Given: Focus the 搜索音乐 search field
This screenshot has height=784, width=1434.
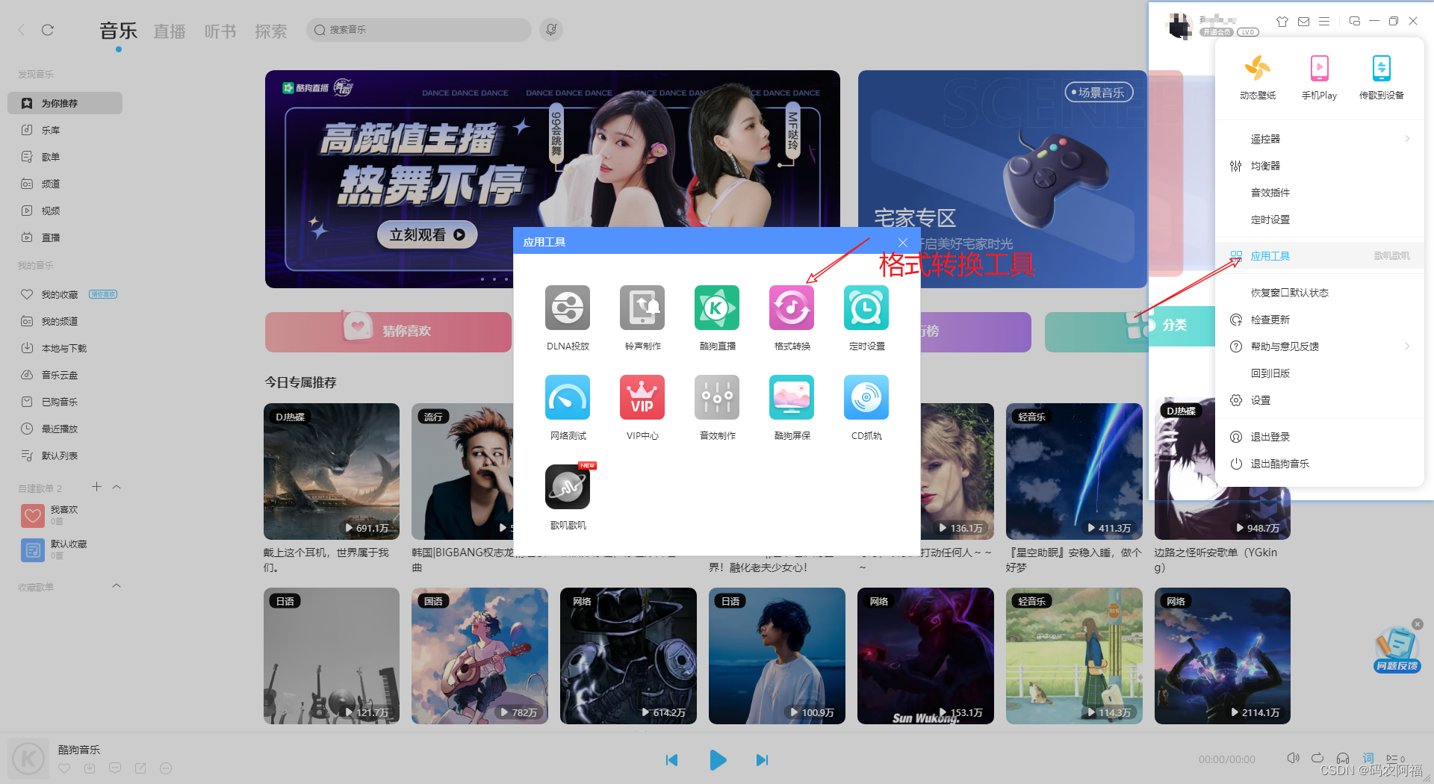Looking at the screenshot, I should [x=419, y=30].
